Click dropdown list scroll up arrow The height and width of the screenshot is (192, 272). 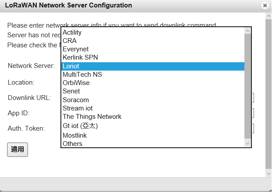click(247, 31)
